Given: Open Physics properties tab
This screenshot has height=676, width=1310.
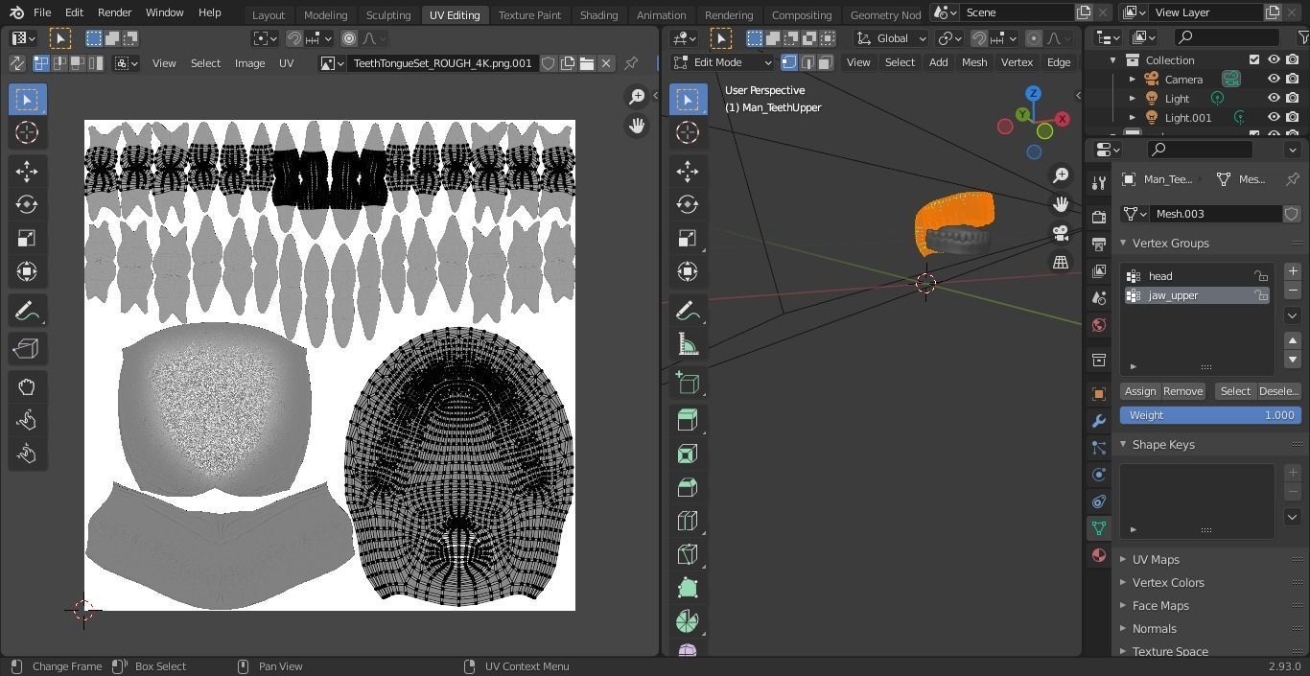Looking at the screenshot, I should point(1099,475).
